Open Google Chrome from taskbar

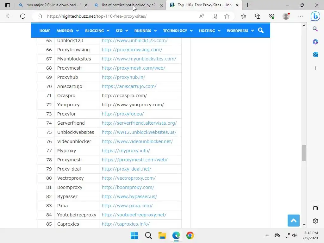(x=190, y=235)
